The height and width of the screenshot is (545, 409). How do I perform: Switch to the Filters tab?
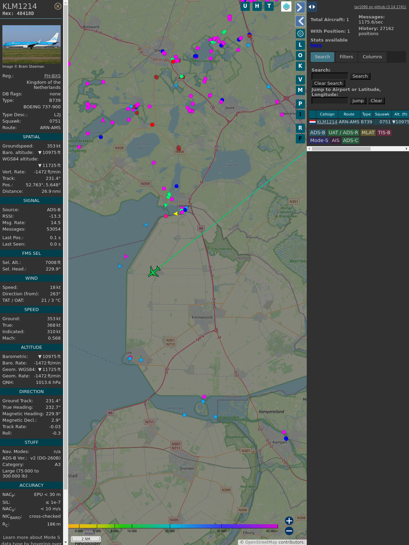pos(346,57)
